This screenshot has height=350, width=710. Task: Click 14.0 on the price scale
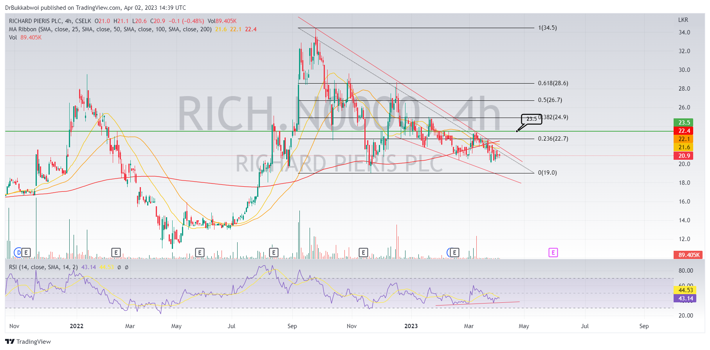coord(684,220)
